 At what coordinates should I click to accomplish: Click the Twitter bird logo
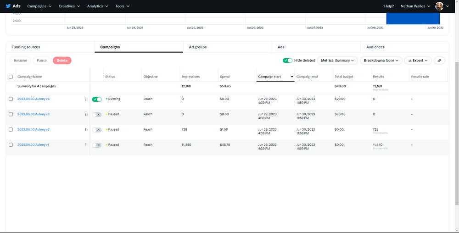(x=8, y=6)
